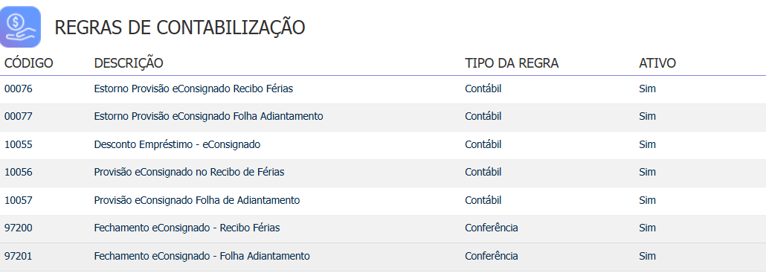Image resolution: width=766 pixels, height=276 pixels.
Task: Open rule code 10056
Action: pyautogui.click(x=18, y=173)
